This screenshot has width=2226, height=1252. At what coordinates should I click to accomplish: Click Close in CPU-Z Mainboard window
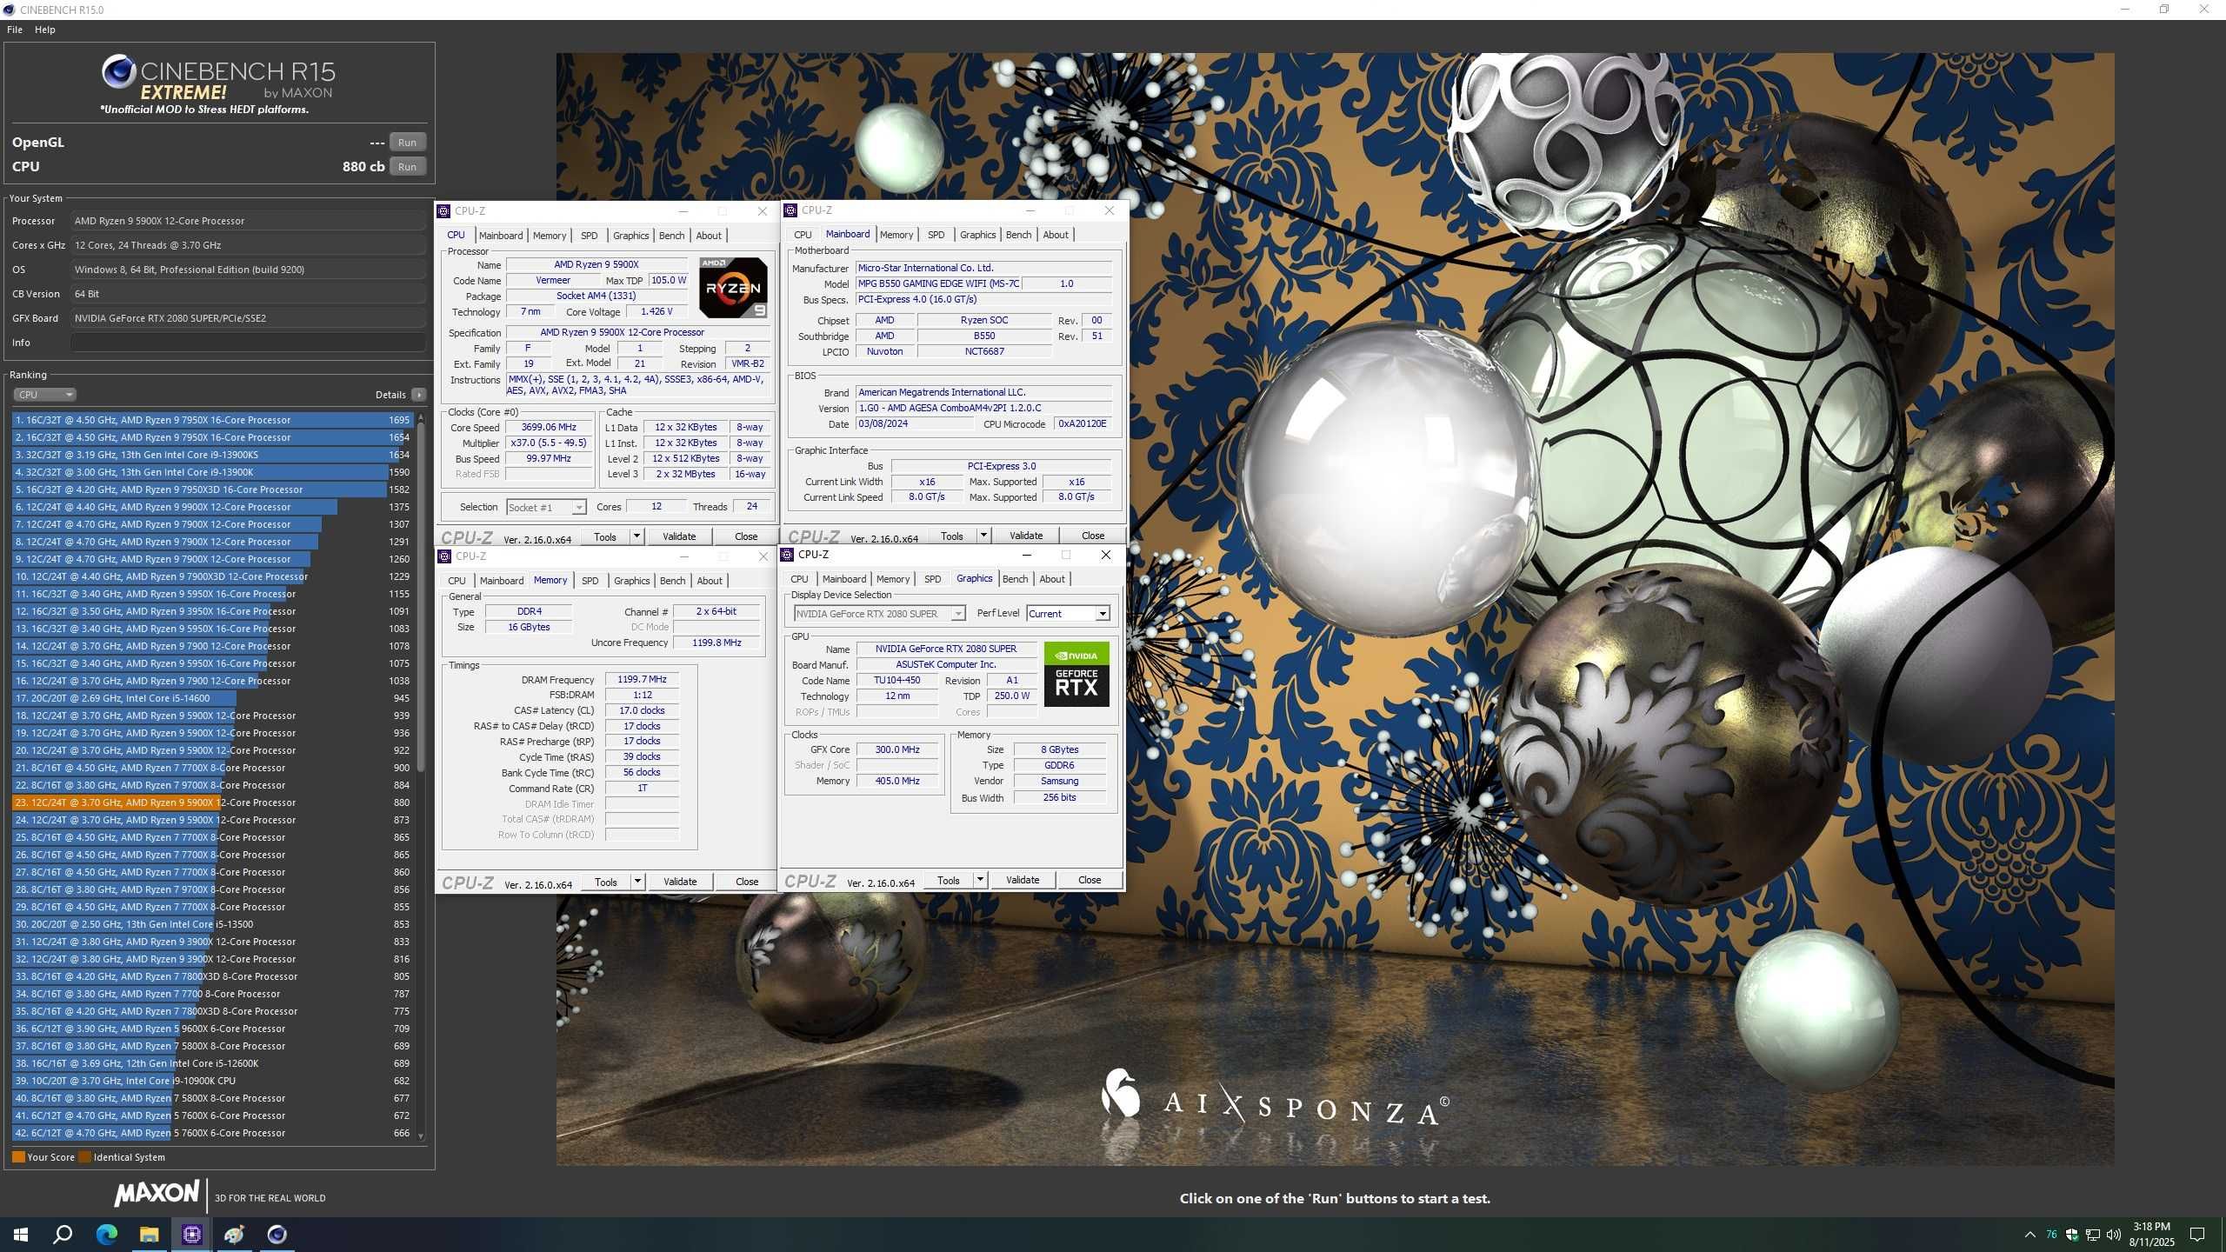pyautogui.click(x=1093, y=536)
